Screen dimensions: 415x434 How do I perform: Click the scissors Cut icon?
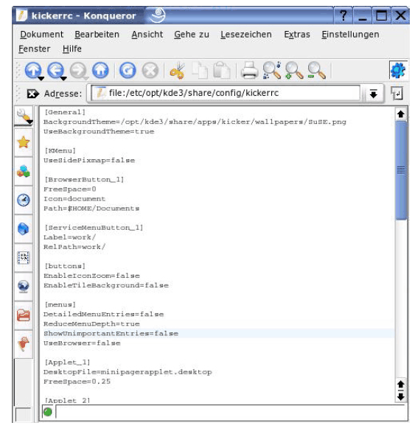pos(178,71)
